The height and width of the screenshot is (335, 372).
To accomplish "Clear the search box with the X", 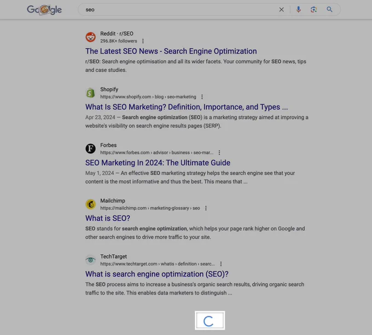I will [x=281, y=9].
